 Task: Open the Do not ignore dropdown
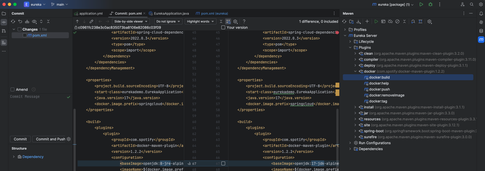(x=168, y=21)
